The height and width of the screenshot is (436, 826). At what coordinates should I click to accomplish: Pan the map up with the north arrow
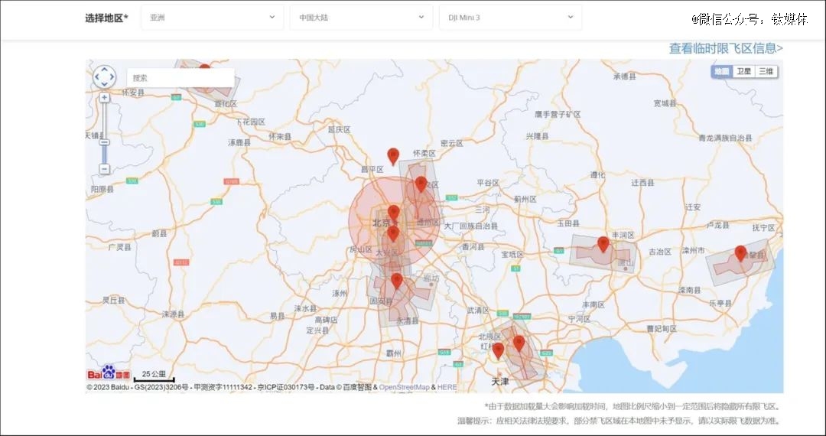point(104,70)
